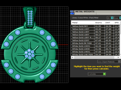Click the green Calculate arrow icon
This screenshot has width=121, height=90.
104,74
